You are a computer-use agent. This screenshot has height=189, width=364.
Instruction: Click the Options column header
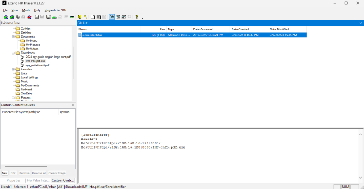(x=66, y=112)
